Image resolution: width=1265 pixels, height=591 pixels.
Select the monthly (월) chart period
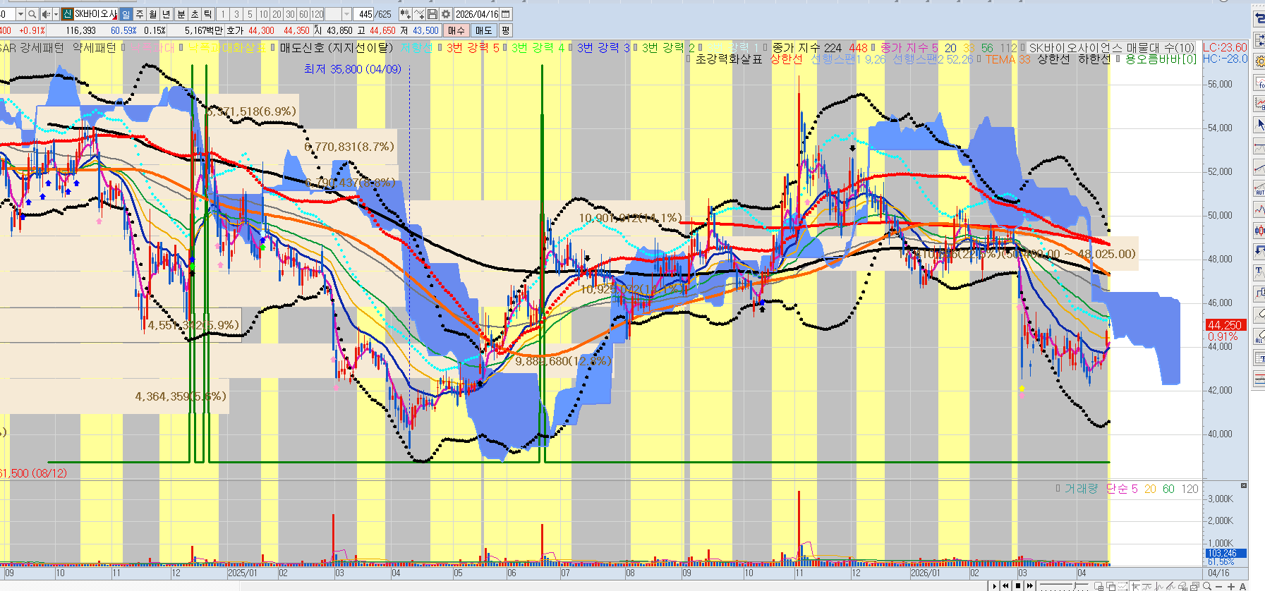click(153, 14)
